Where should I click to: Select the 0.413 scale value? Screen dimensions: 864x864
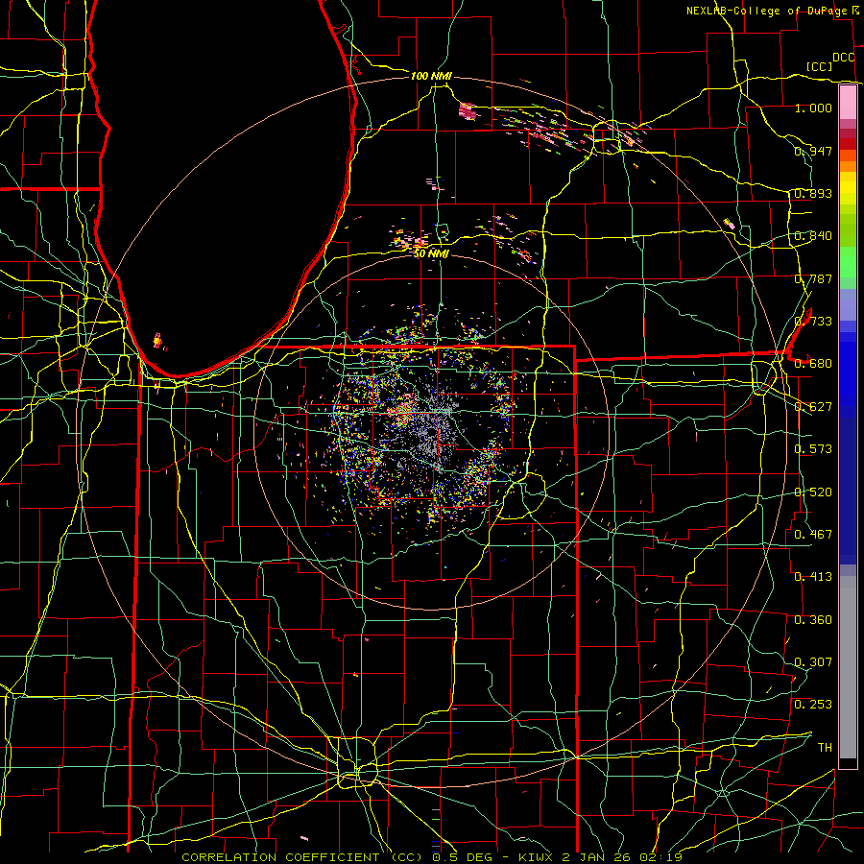tap(813, 577)
